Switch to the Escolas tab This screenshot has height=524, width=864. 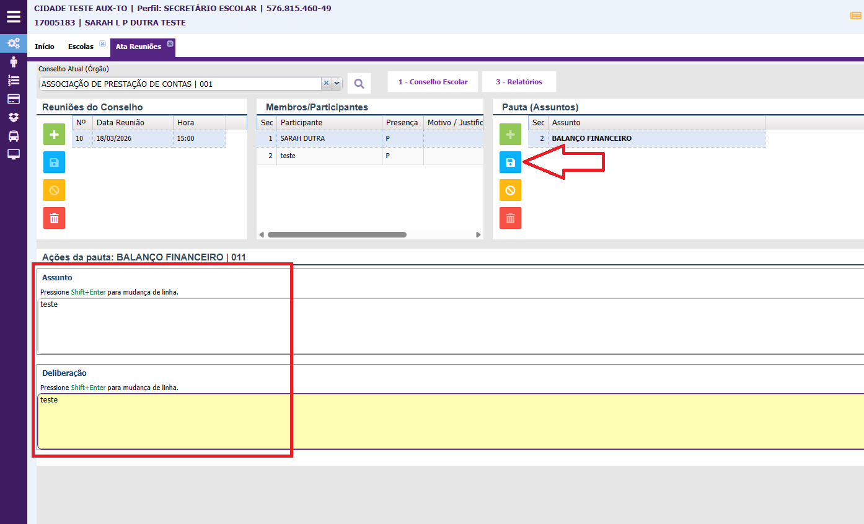81,47
